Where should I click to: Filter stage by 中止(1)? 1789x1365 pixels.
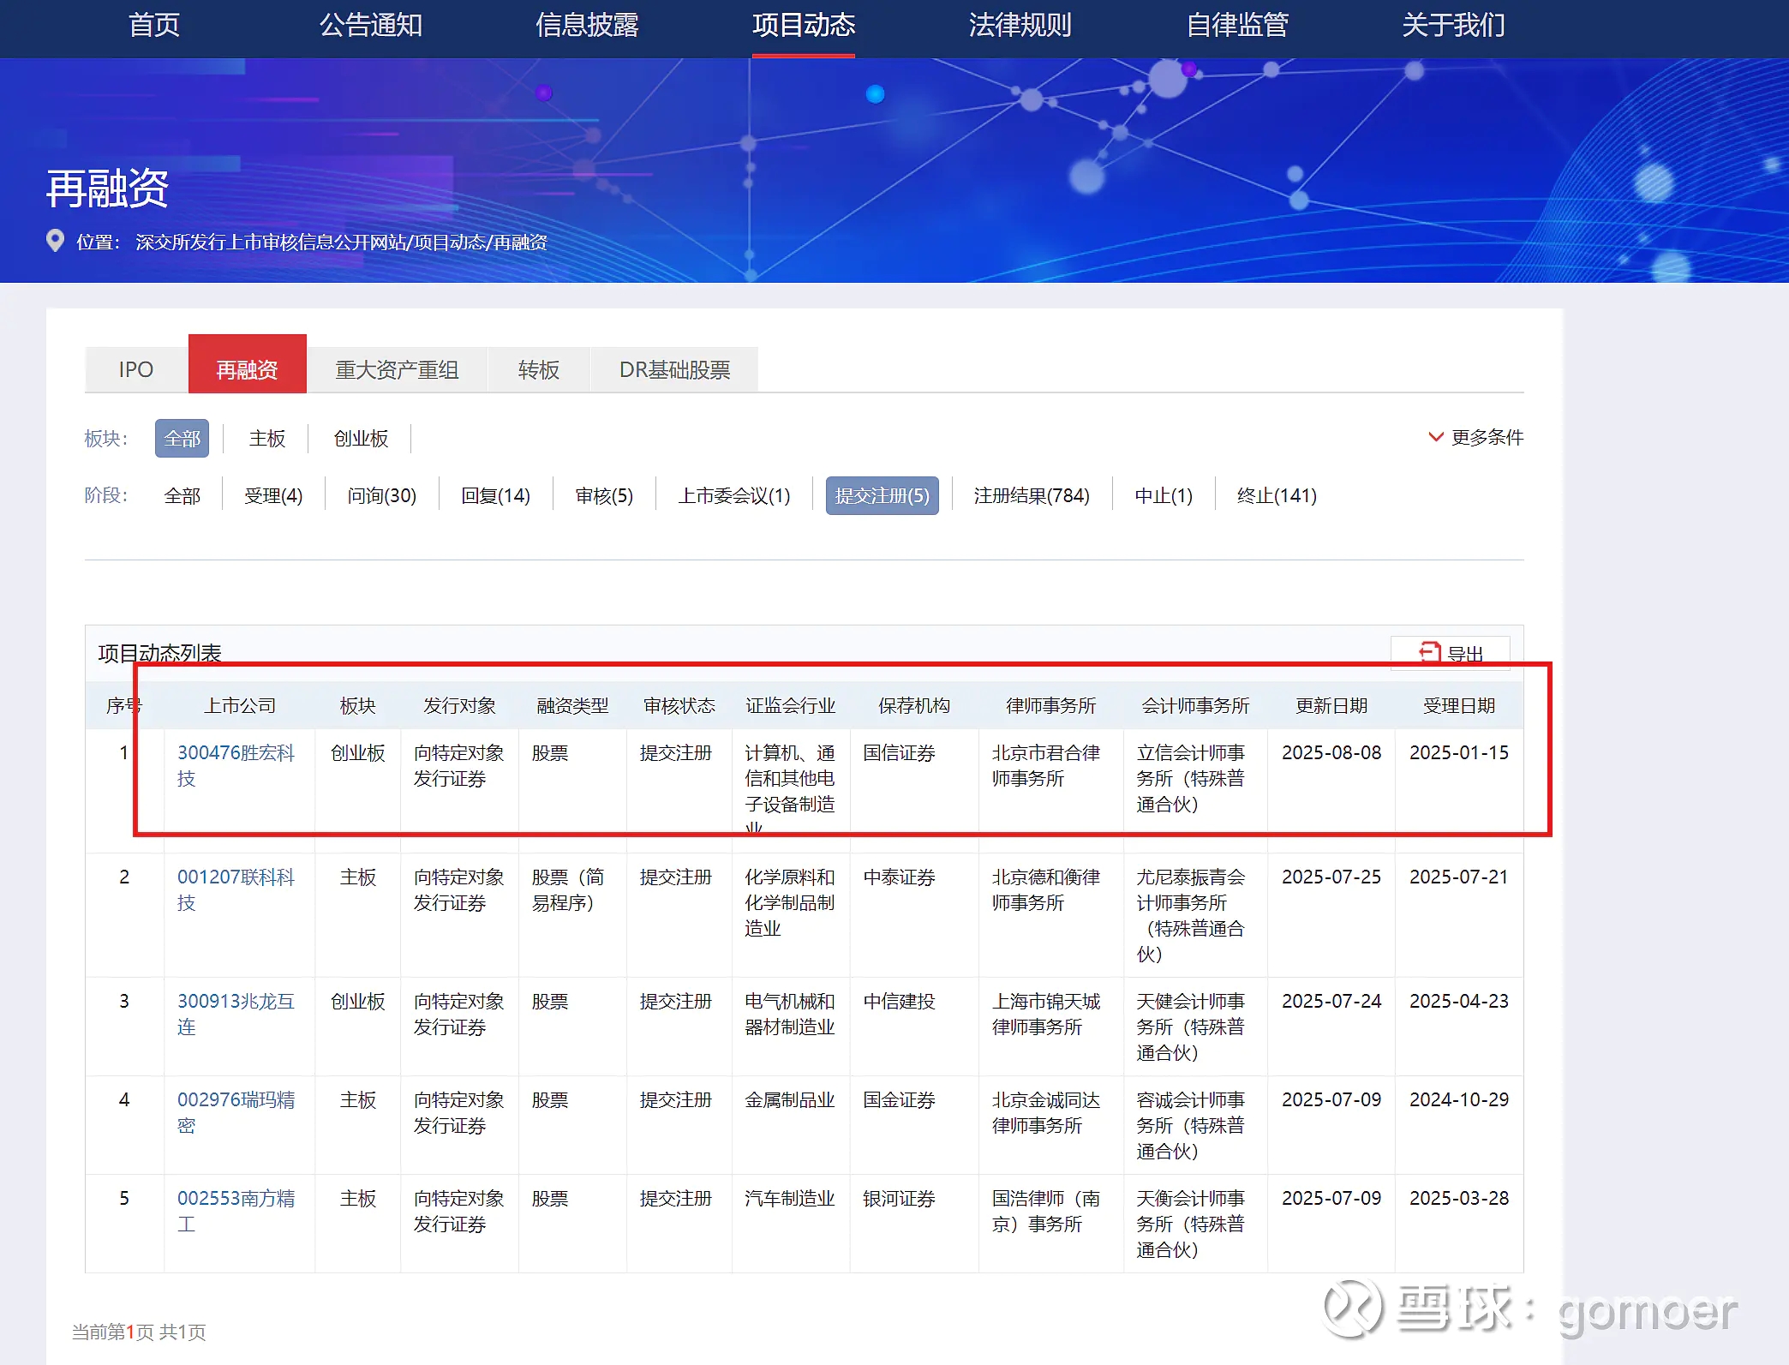tap(1164, 495)
